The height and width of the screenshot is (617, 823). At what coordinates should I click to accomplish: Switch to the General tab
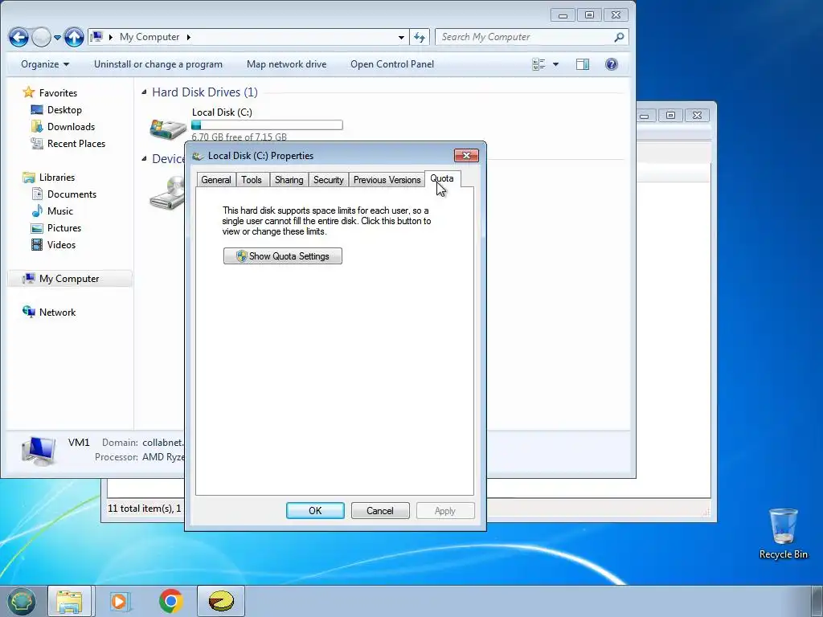click(215, 180)
